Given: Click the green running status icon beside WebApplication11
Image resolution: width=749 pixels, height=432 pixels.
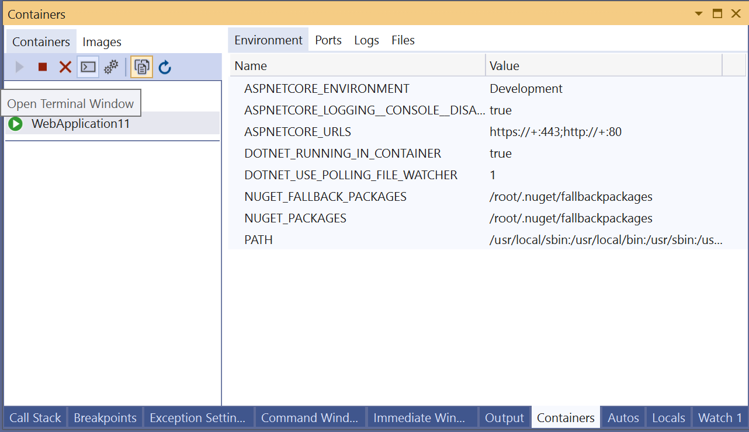Looking at the screenshot, I should coord(15,123).
